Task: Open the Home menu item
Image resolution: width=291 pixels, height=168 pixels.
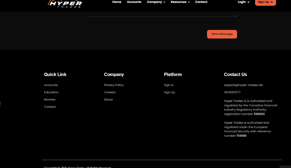Action: coord(116,2)
